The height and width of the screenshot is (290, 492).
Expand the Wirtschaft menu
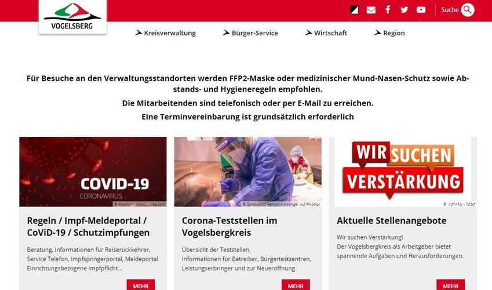(x=330, y=33)
